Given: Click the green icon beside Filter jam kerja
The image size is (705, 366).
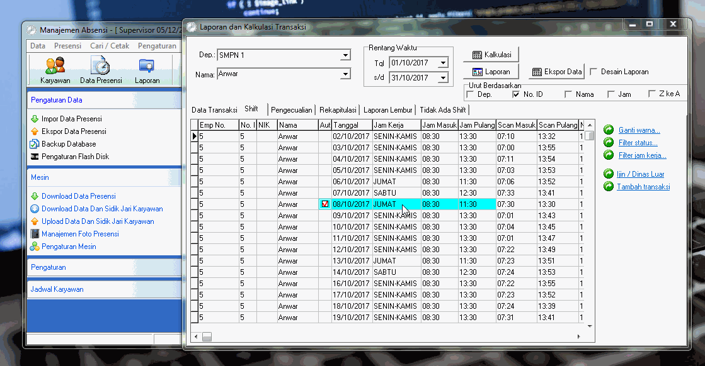Looking at the screenshot, I should pos(609,155).
